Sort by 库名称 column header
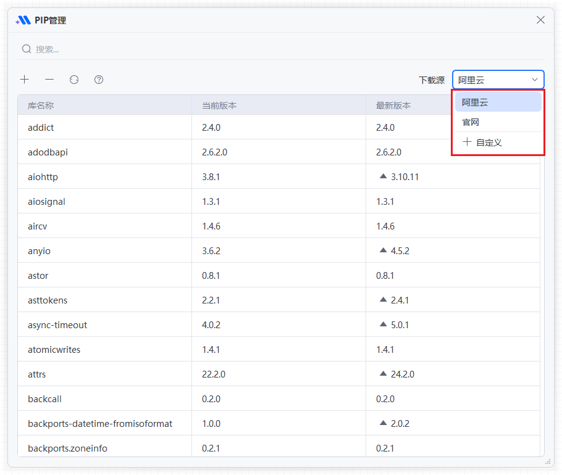The image size is (562, 475). (104, 105)
